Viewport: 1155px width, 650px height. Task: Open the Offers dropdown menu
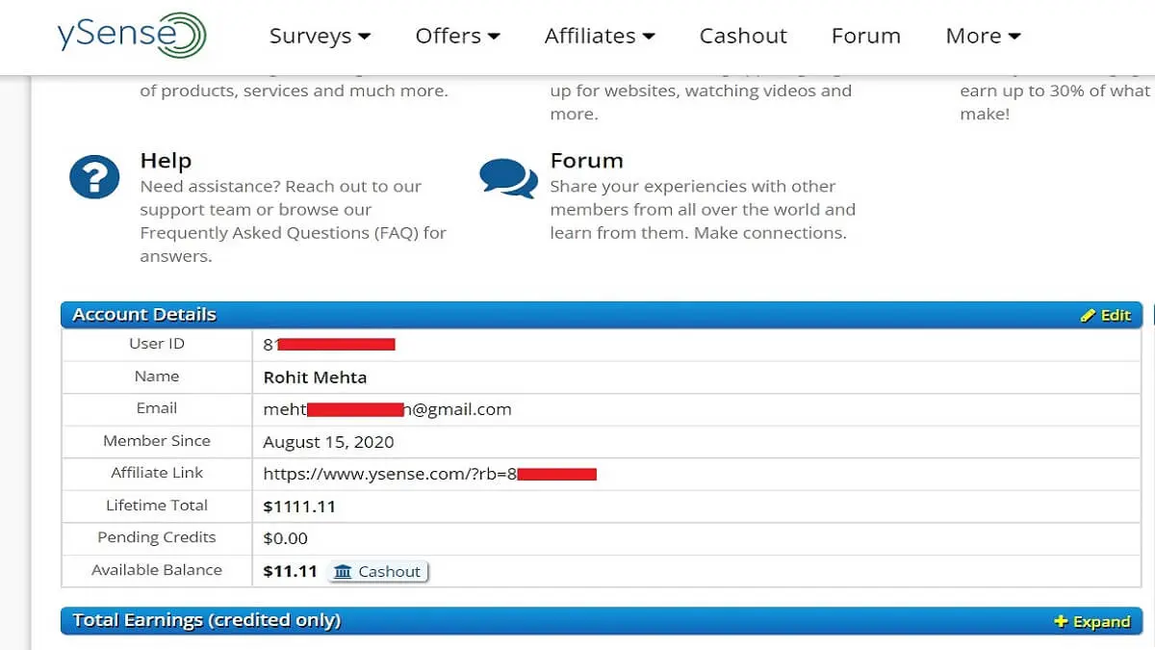point(457,37)
